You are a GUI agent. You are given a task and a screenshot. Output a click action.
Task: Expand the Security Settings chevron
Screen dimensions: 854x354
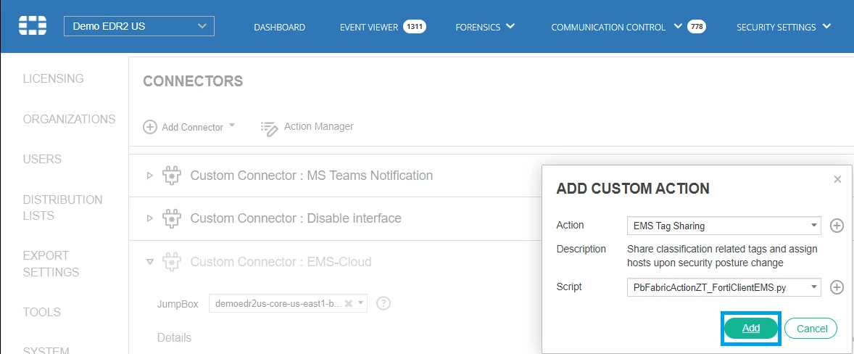[826, 26]
